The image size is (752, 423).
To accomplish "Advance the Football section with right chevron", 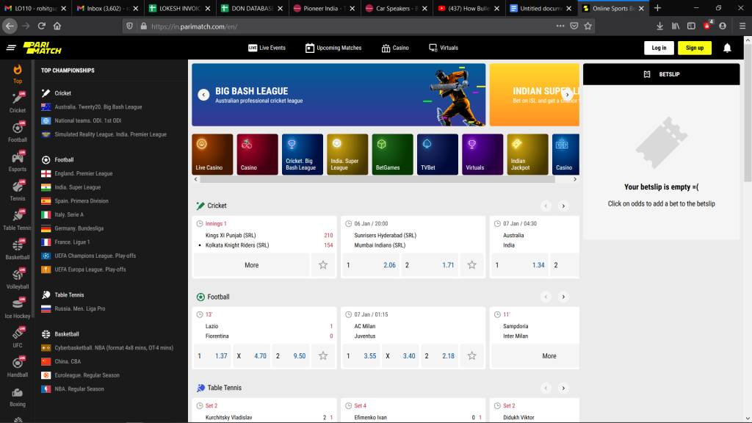I will pyautogui.click(x=563, y=297).
